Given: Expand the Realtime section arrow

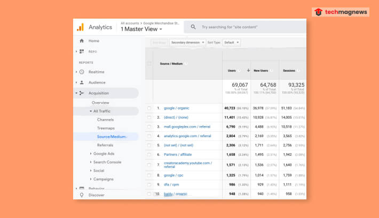Looking at the screenshot, I should click(x=76, y=72).
